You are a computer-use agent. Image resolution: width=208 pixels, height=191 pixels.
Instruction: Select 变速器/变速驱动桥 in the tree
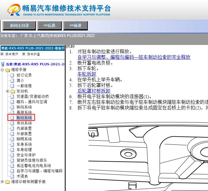(x=33, y=96)
